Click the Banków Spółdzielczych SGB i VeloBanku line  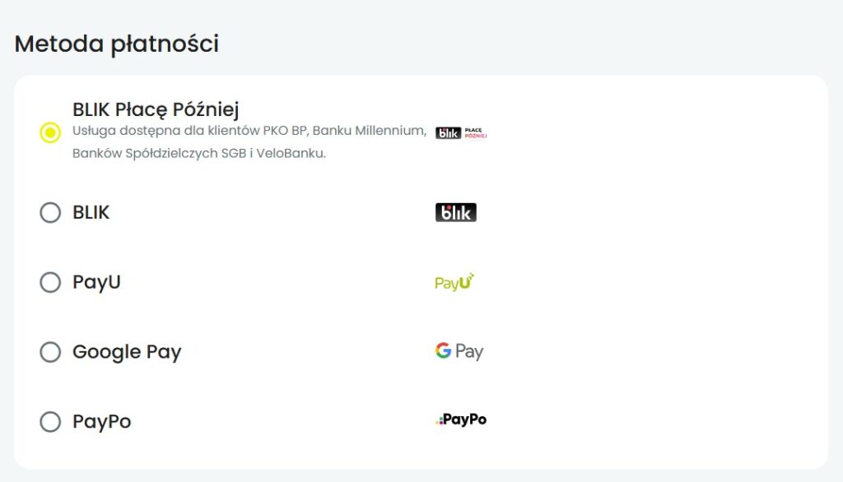pos(199,154)
